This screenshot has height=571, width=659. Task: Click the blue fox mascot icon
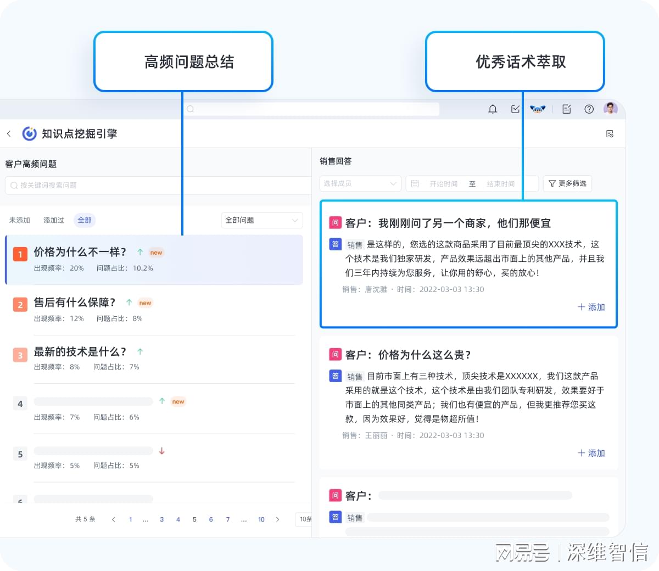(538, 109)
